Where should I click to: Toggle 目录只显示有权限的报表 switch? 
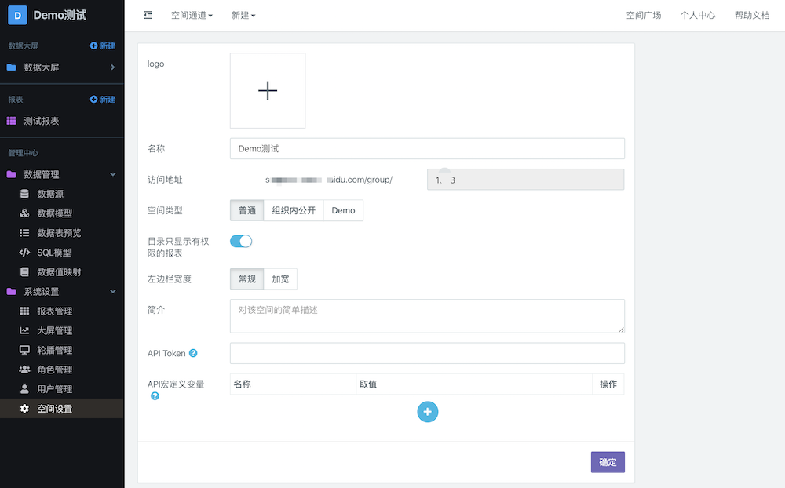click(x=241, y=242)
